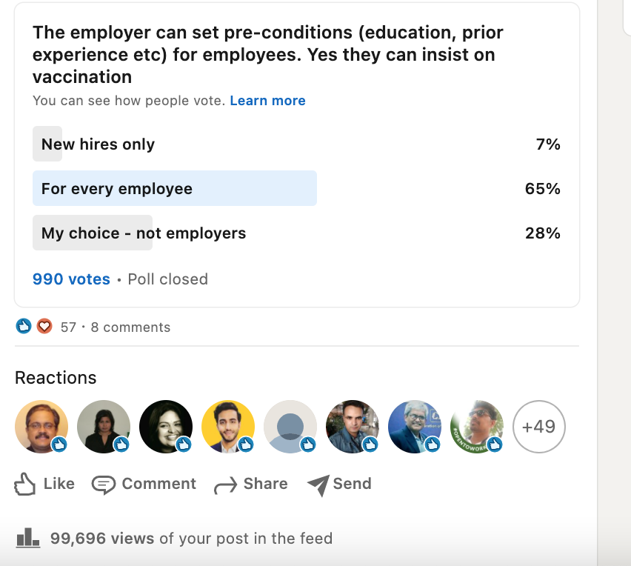Expand the +49 more reactions circle
This screenshot has width=631, height=566.
(x=539, y=427)
